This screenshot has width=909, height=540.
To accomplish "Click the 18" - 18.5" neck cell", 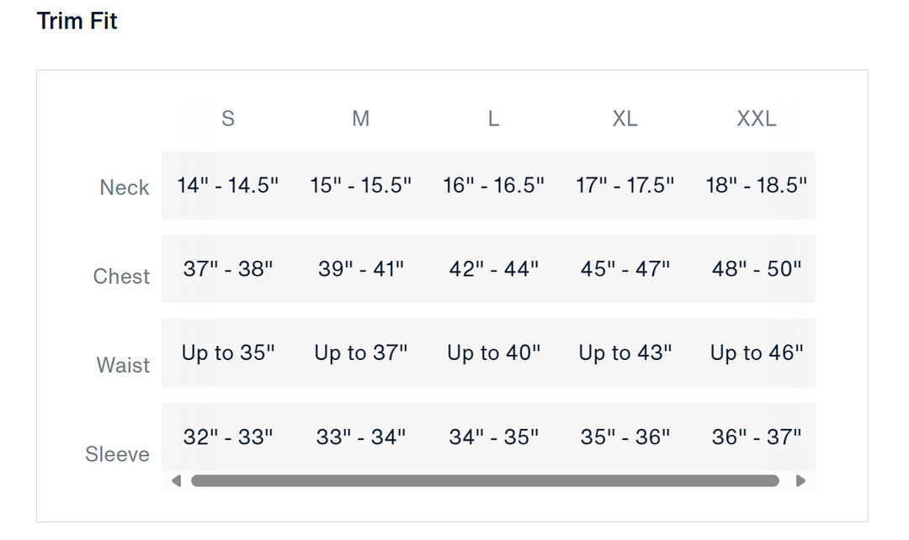I will click(756, 185).
